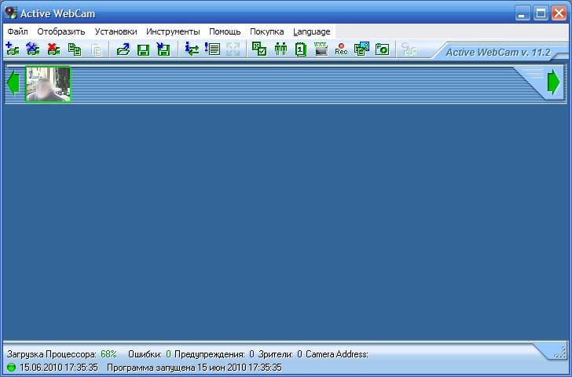Click the image gallery toolbar icon
The width and height of the screenshot is (572, 377).
[362, 49]
